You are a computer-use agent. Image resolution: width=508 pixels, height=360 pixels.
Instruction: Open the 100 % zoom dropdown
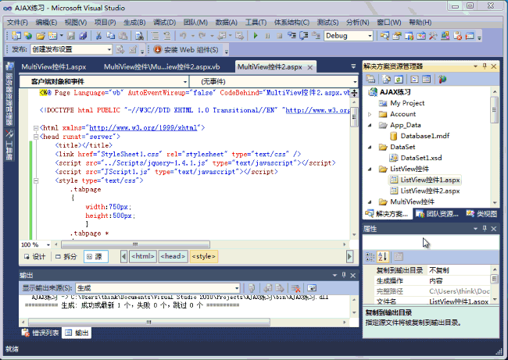tap(48, 244)
